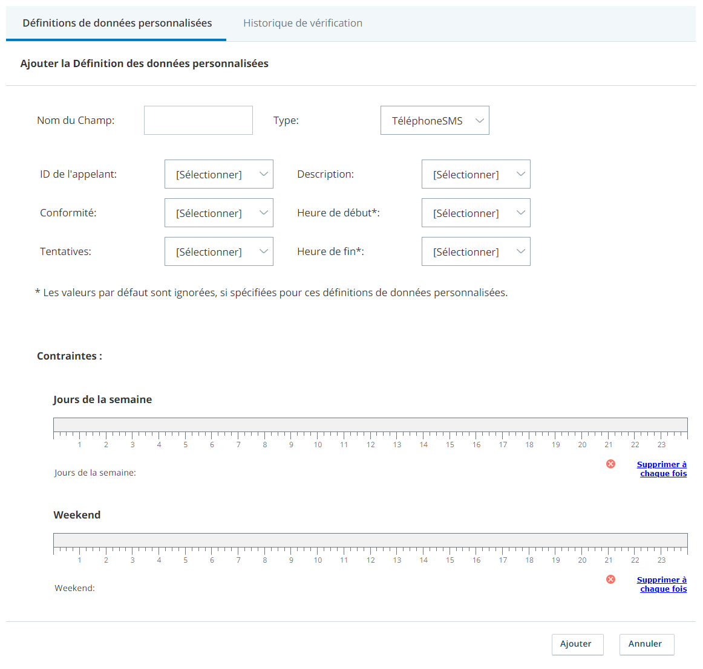Click Supprimer à chaque fois link under Weekend

point(662,584)
